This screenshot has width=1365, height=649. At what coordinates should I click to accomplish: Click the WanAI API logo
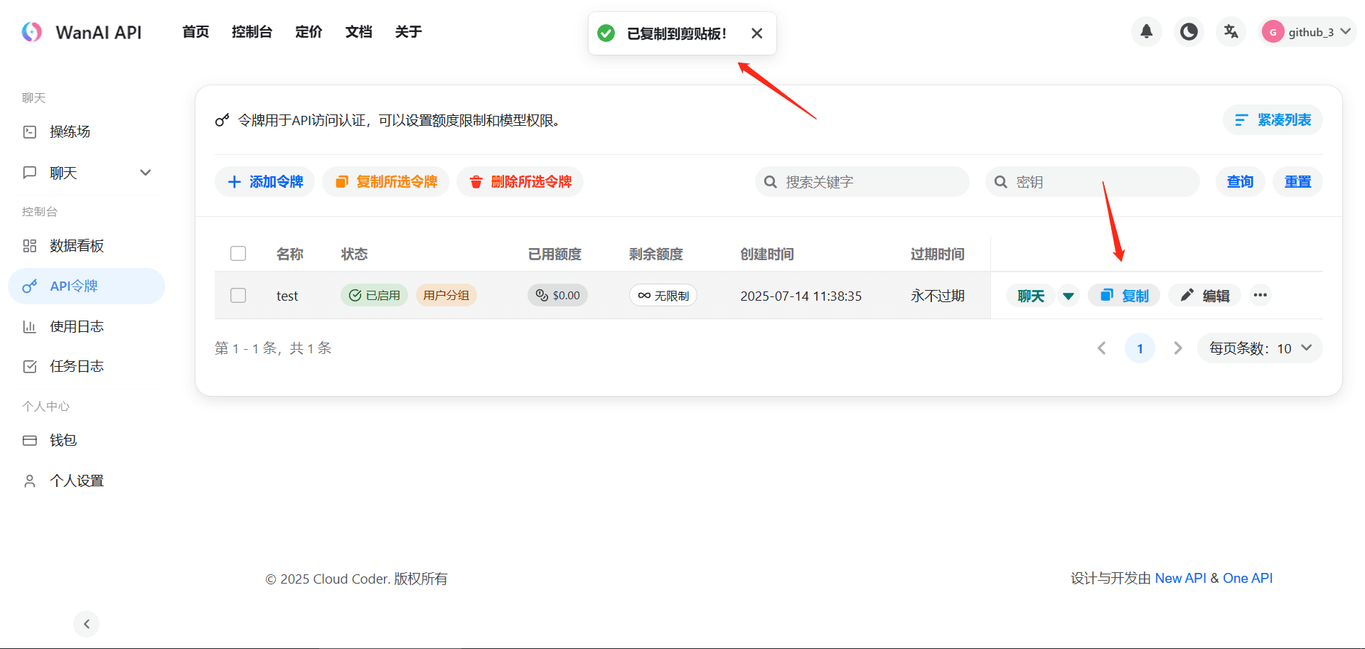click(x=32, y=32)
